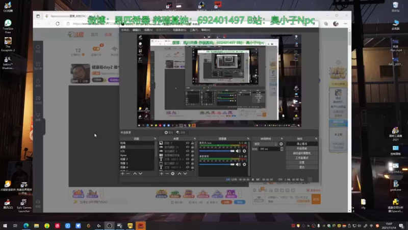This screenshot has height=230, width=408.
Task: Refresh the browser page
Action: pos(58,24)
